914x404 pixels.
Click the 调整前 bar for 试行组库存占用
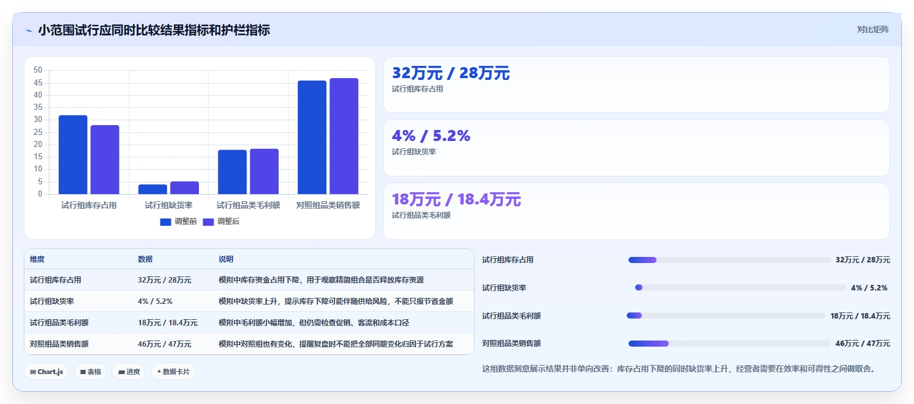click(x=73, y=155)
